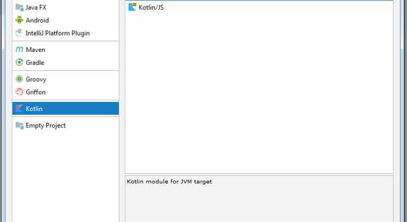
Task: Click the Groovy 'G' circle icon
Action: coord(20,79)
